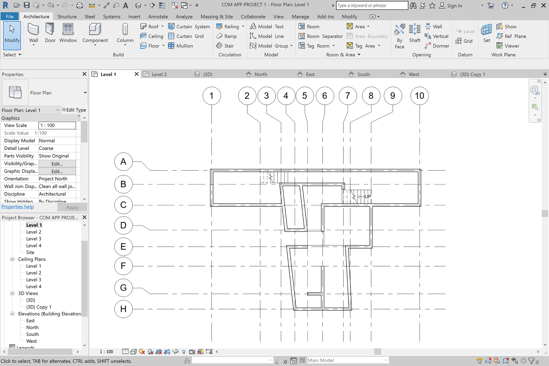Toggle crop view in view control bar
The image size is (549, 366).
pos(159,351)
